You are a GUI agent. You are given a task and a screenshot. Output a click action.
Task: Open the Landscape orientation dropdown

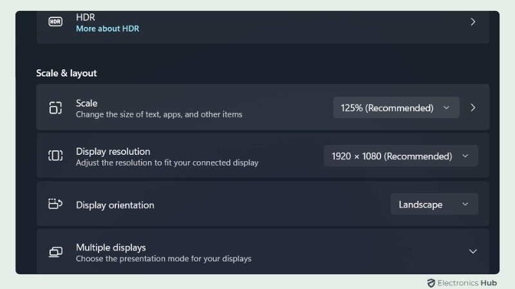434,205
